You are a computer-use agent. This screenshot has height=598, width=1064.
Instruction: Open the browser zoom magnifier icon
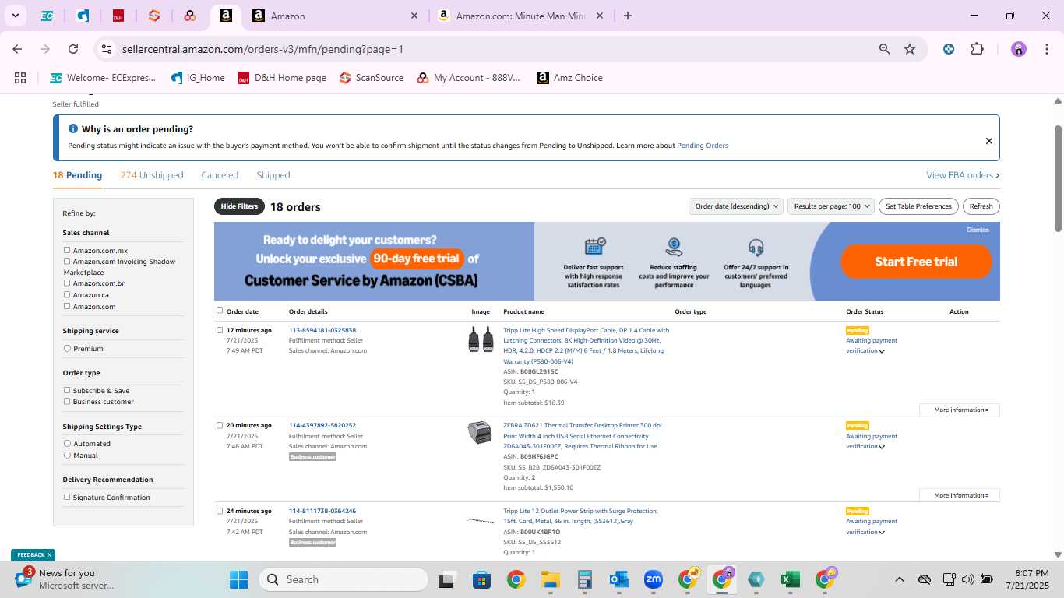885,49
